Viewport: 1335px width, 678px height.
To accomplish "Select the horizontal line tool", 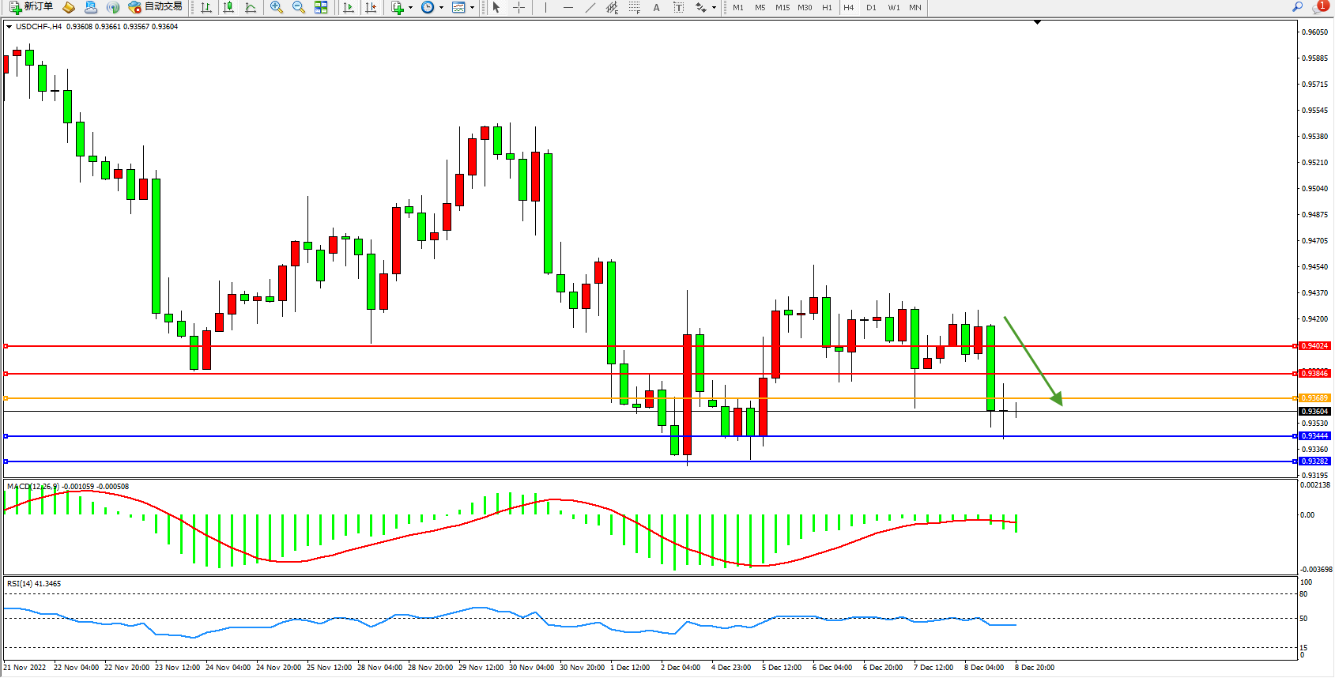I will [568, 7].
